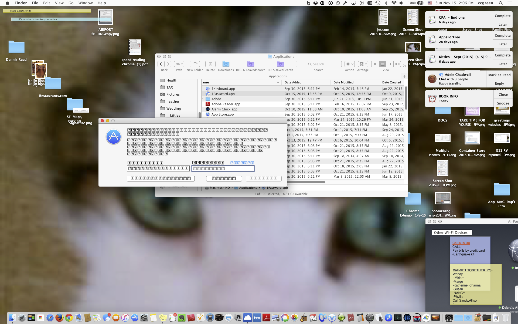Open System Preferences from the Dock

coord(144,318)
